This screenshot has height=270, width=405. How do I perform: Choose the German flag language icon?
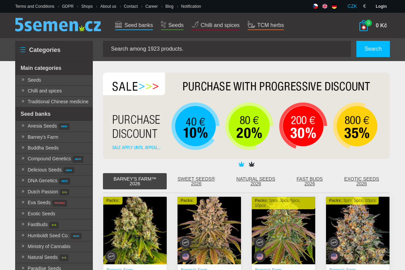coord(334,6)
